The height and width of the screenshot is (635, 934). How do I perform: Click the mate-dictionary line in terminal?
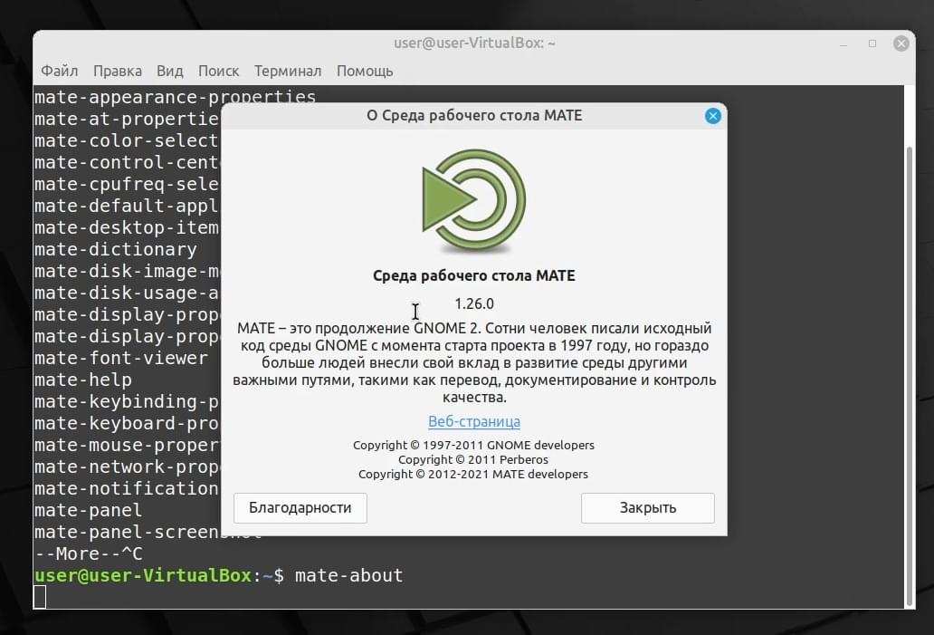coord(116,250)
